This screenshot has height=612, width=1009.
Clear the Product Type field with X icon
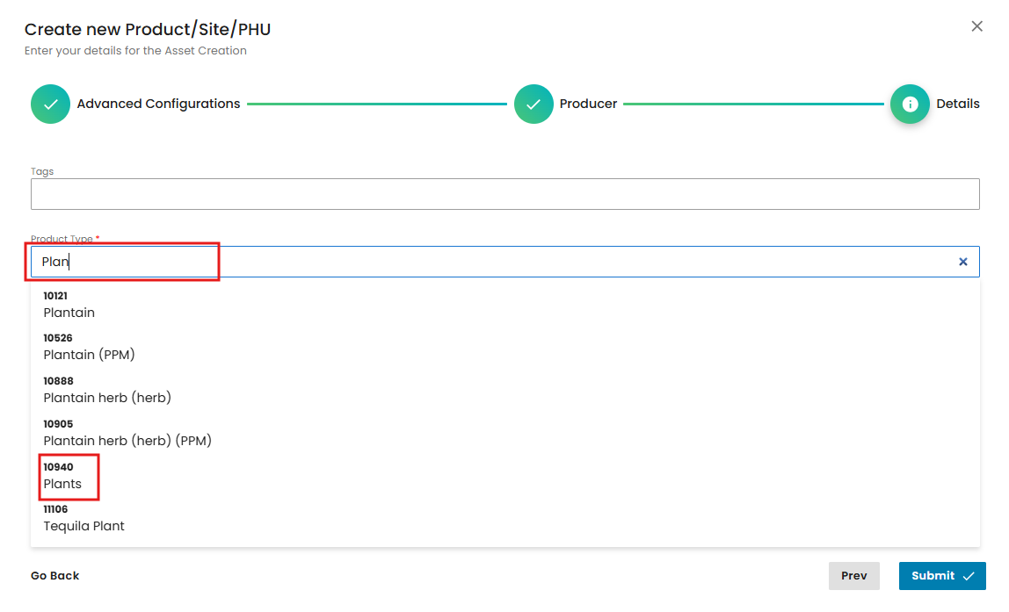[x=962, y=262]
